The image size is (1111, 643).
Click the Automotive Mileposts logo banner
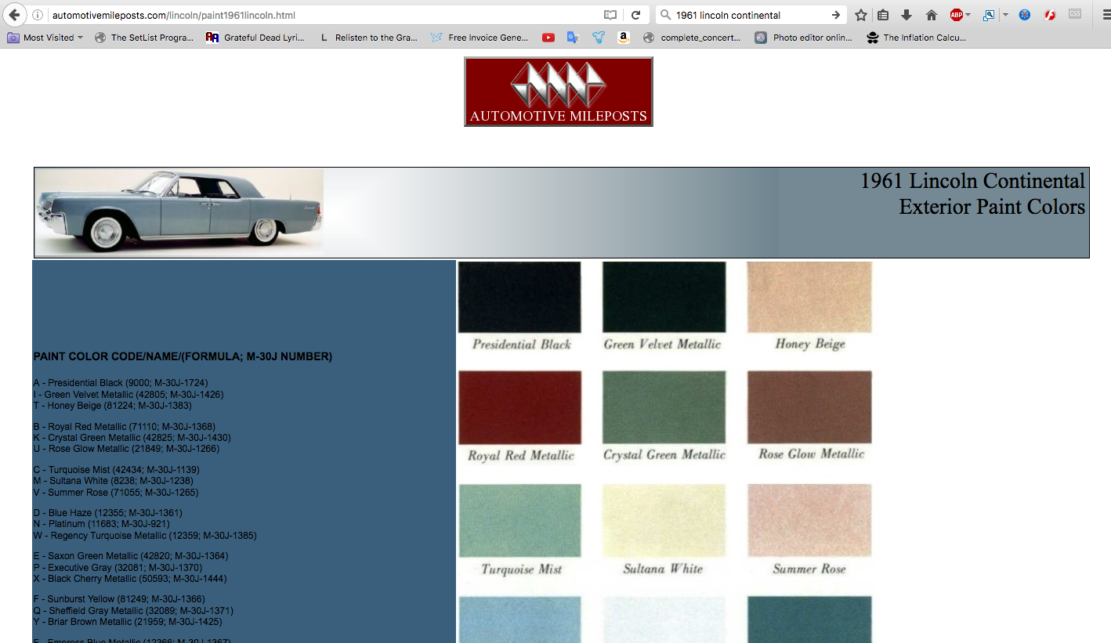pos(558,92)
